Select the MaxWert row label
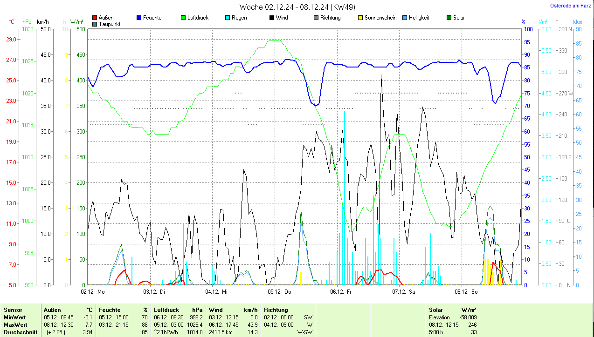594x337 pixels. pyautogui.click(x=15, y=324)
